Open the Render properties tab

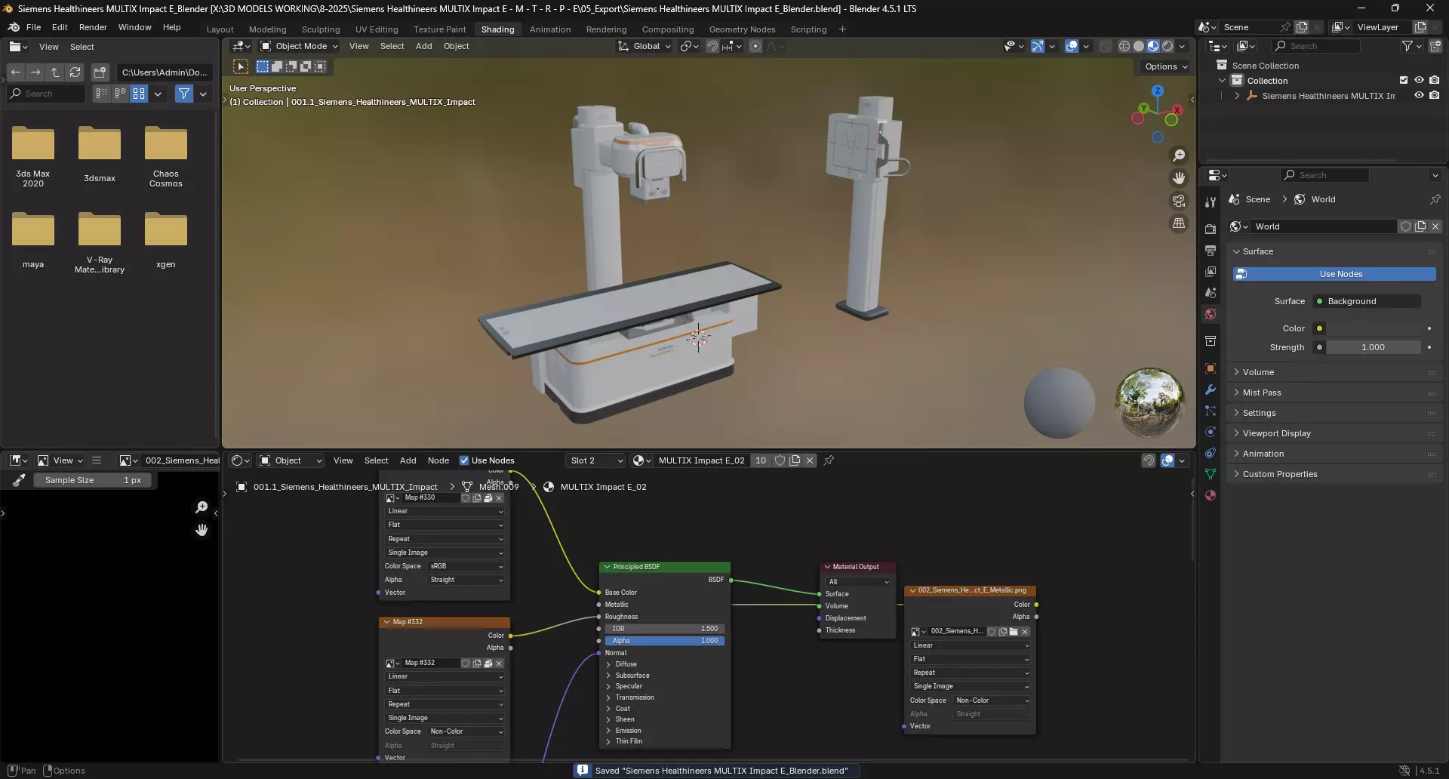(x=1211, y=229)
